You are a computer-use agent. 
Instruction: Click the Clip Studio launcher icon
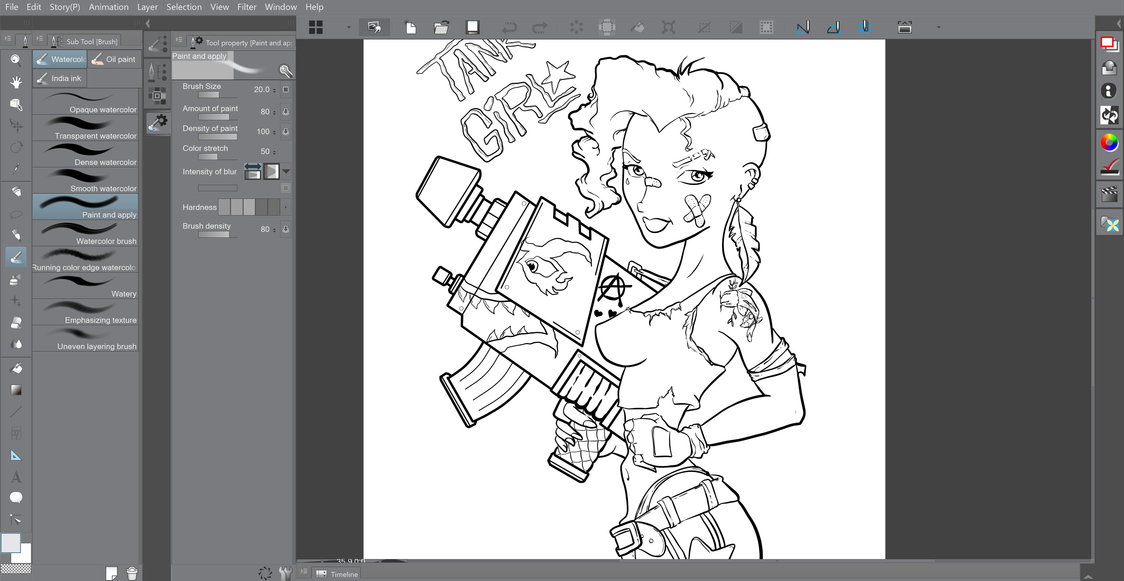[x=374, y=27]
